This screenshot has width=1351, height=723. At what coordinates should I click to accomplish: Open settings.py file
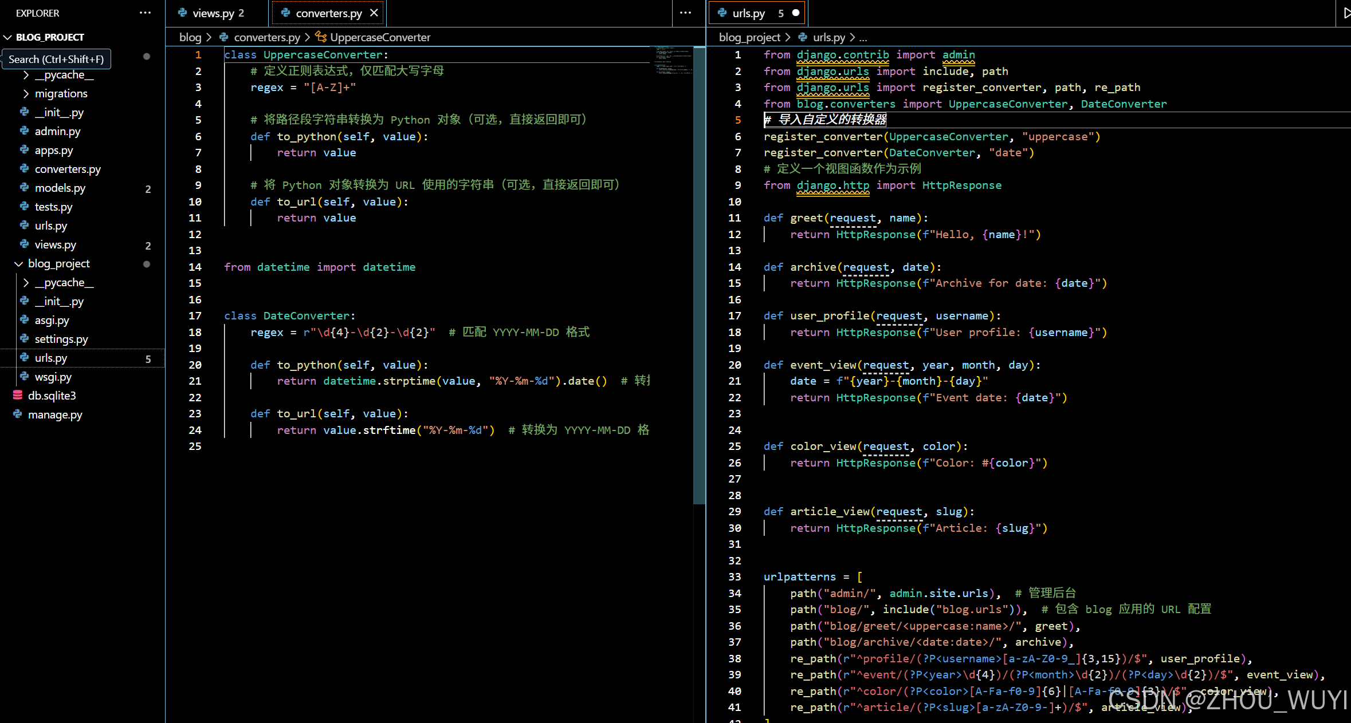(x=61, y=339)
